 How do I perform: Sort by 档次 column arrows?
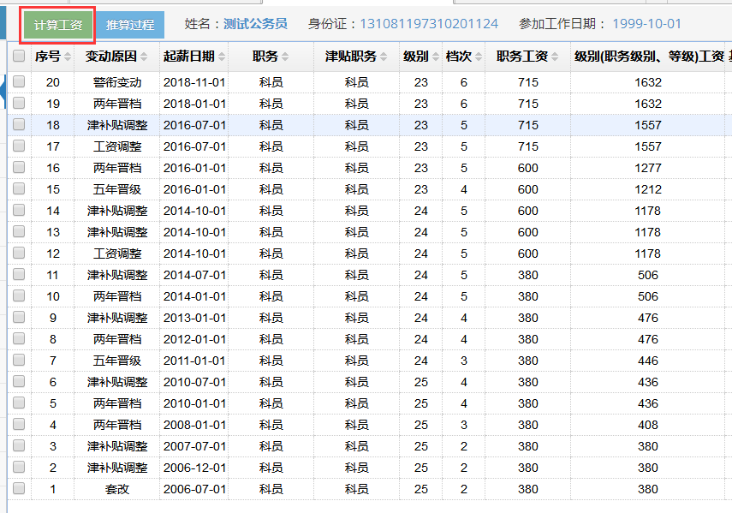pos(479,57)
